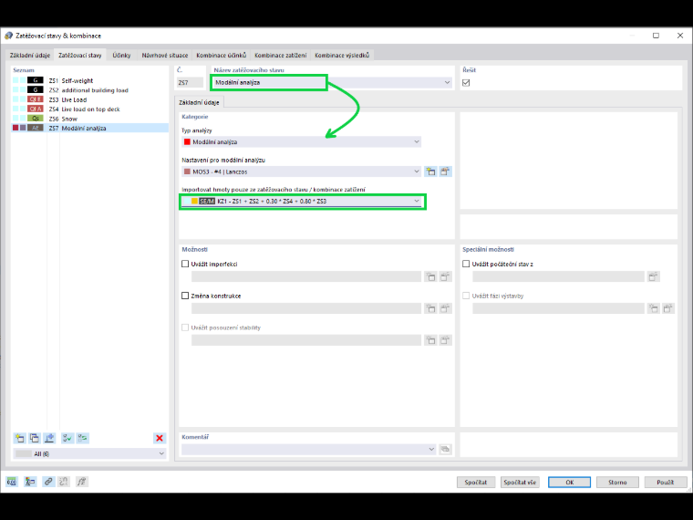
Task: New structure modification icon under Změna konstrukce
Action: tap(430, 308)
